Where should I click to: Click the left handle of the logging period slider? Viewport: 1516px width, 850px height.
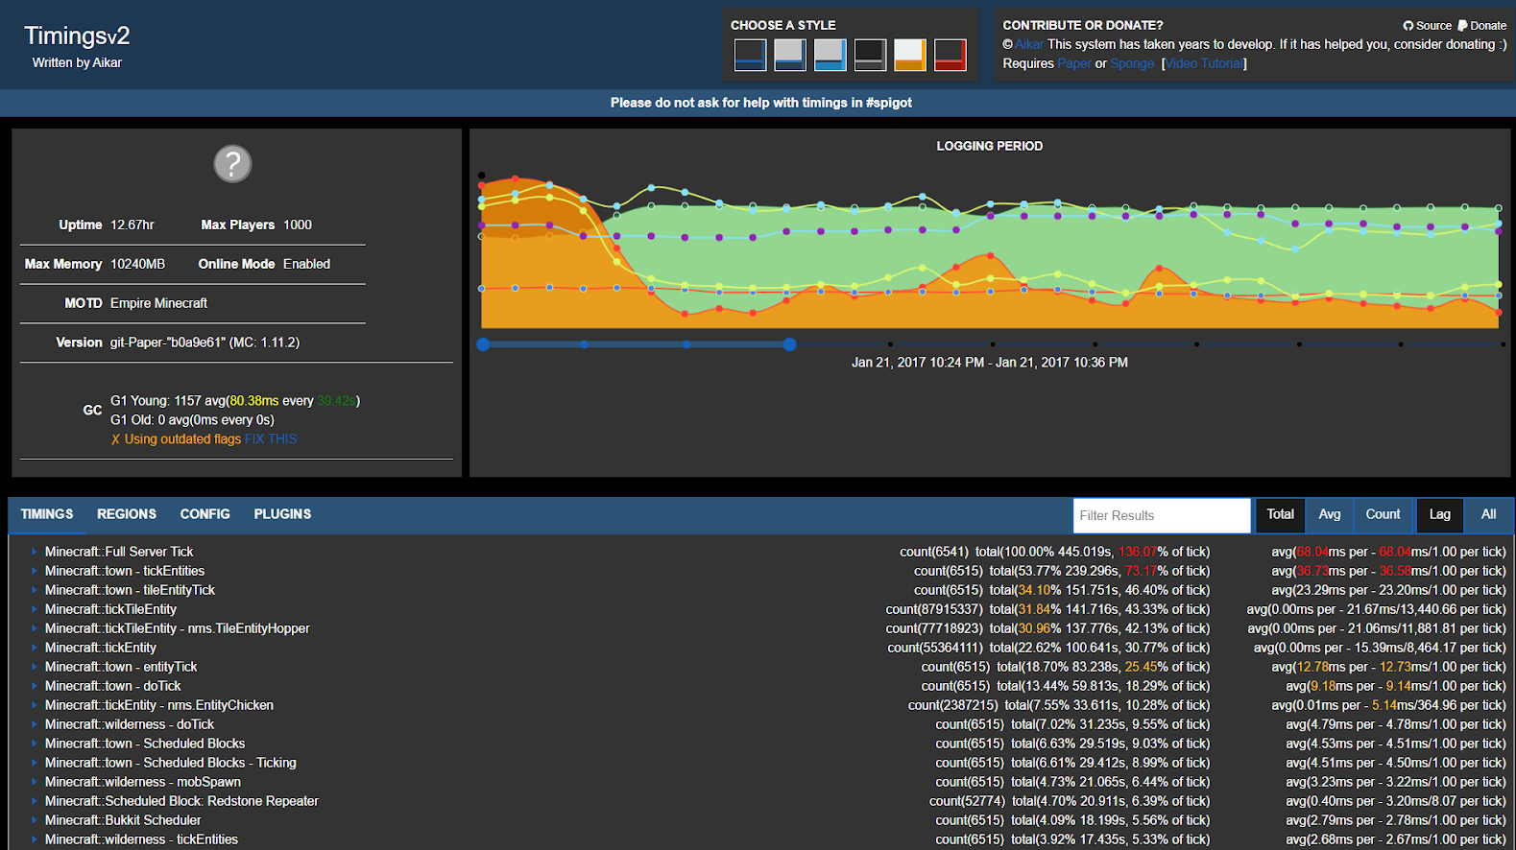[x=484, y=344]
